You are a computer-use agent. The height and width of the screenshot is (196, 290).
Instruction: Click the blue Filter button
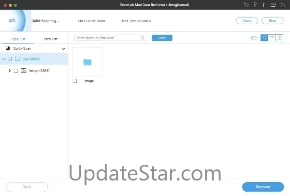pyautogui.click(x=162, y=38)
